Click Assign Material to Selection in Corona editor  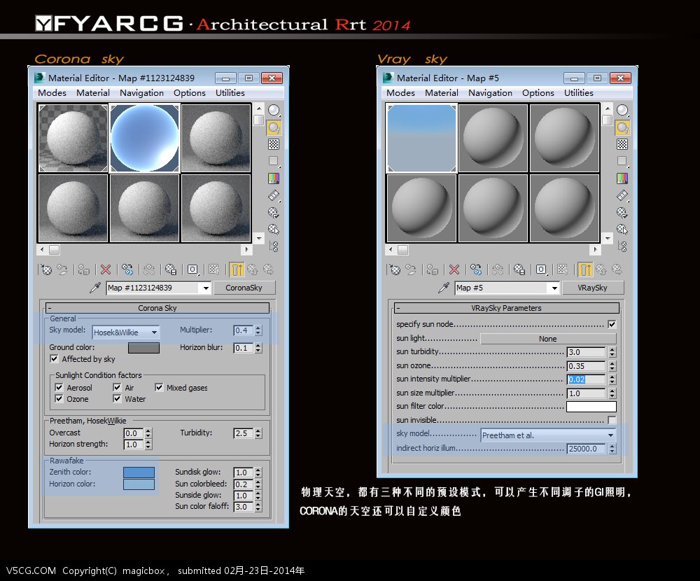(x=84, y=269)
